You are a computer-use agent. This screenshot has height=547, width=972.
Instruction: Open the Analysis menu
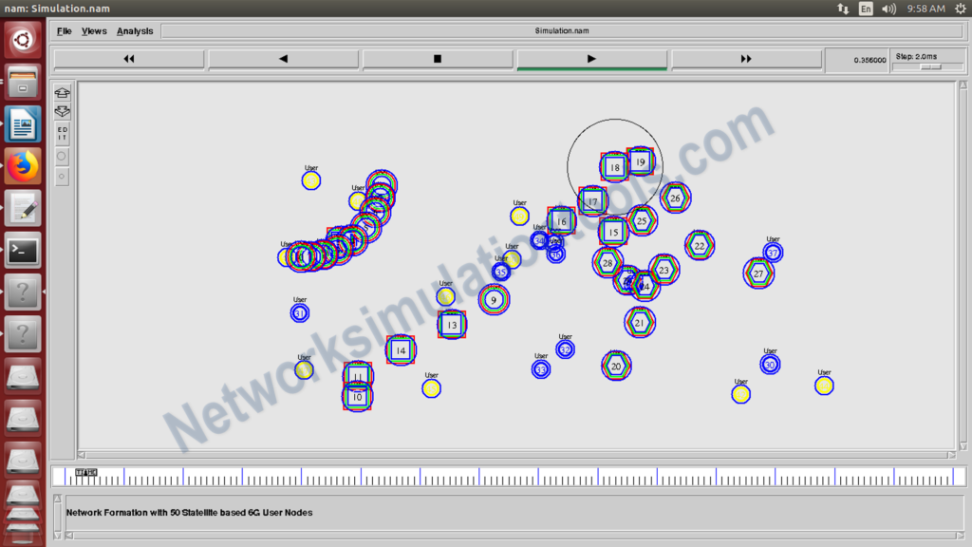click(x=135, y=30)
